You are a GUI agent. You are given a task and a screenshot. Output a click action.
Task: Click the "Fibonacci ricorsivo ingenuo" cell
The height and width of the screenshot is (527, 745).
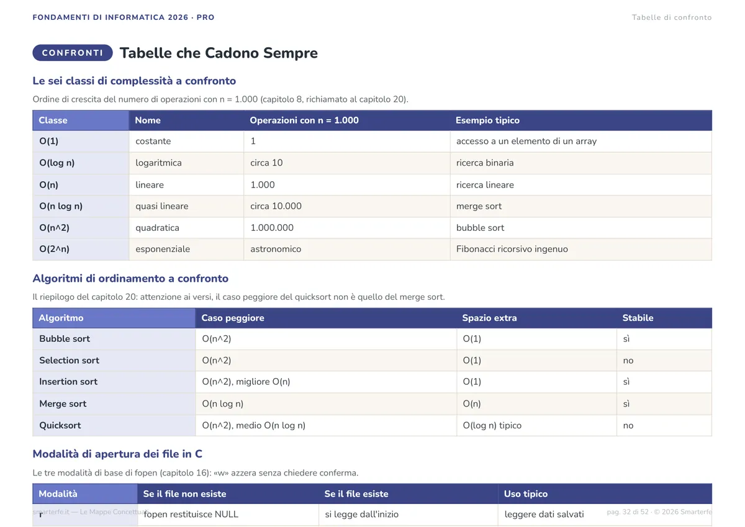(x=580, y=250)
